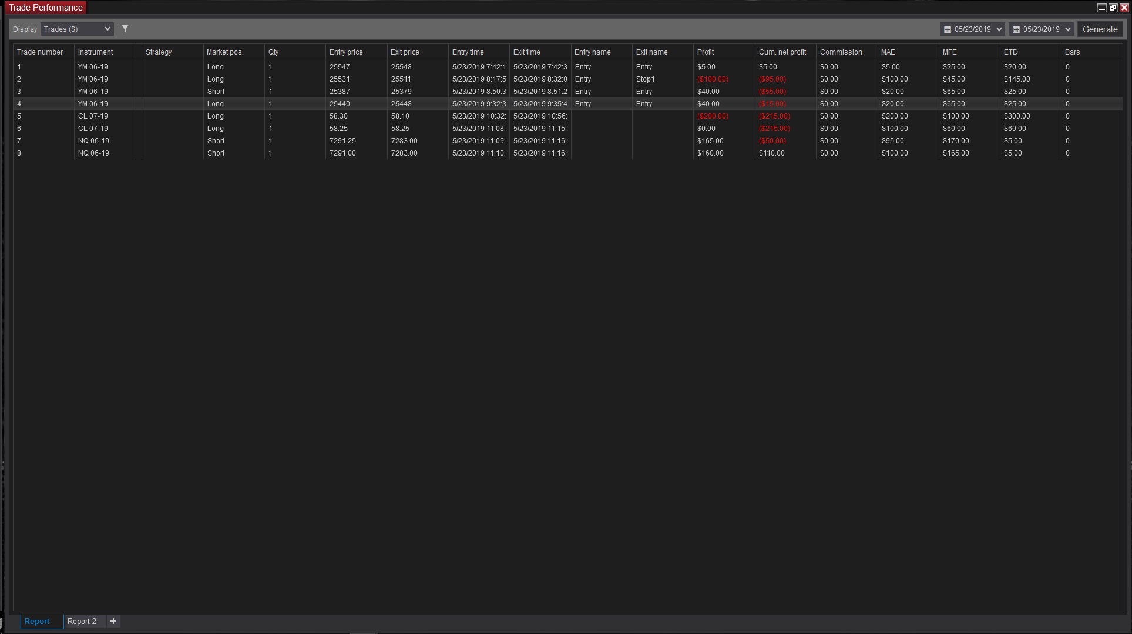Click the ETD column header
This screenshot has height=634, width=1132.
click(1030, 52)
